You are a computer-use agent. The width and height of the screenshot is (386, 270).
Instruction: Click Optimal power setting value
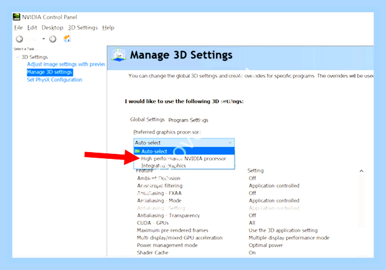click(x=266, y=245)
